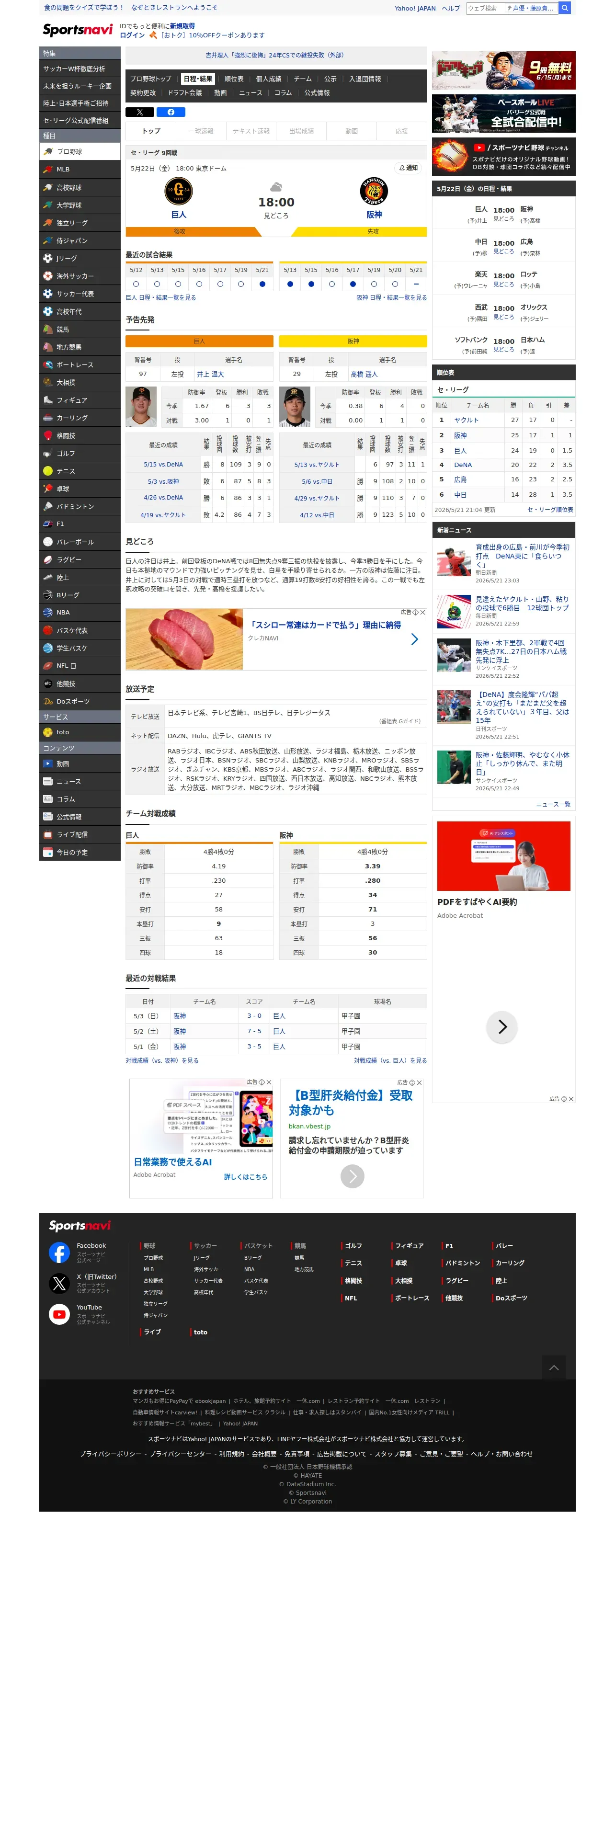Click the Jリーグ soccer ball icon
615x1845 pixels.
pyautogui.click(x=48, y=259)
